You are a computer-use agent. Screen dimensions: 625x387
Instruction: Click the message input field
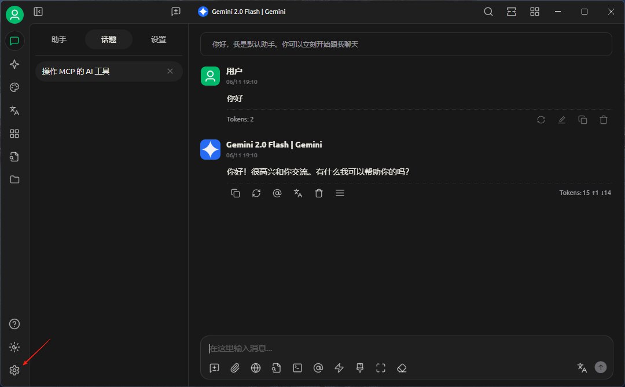[406, 348]
